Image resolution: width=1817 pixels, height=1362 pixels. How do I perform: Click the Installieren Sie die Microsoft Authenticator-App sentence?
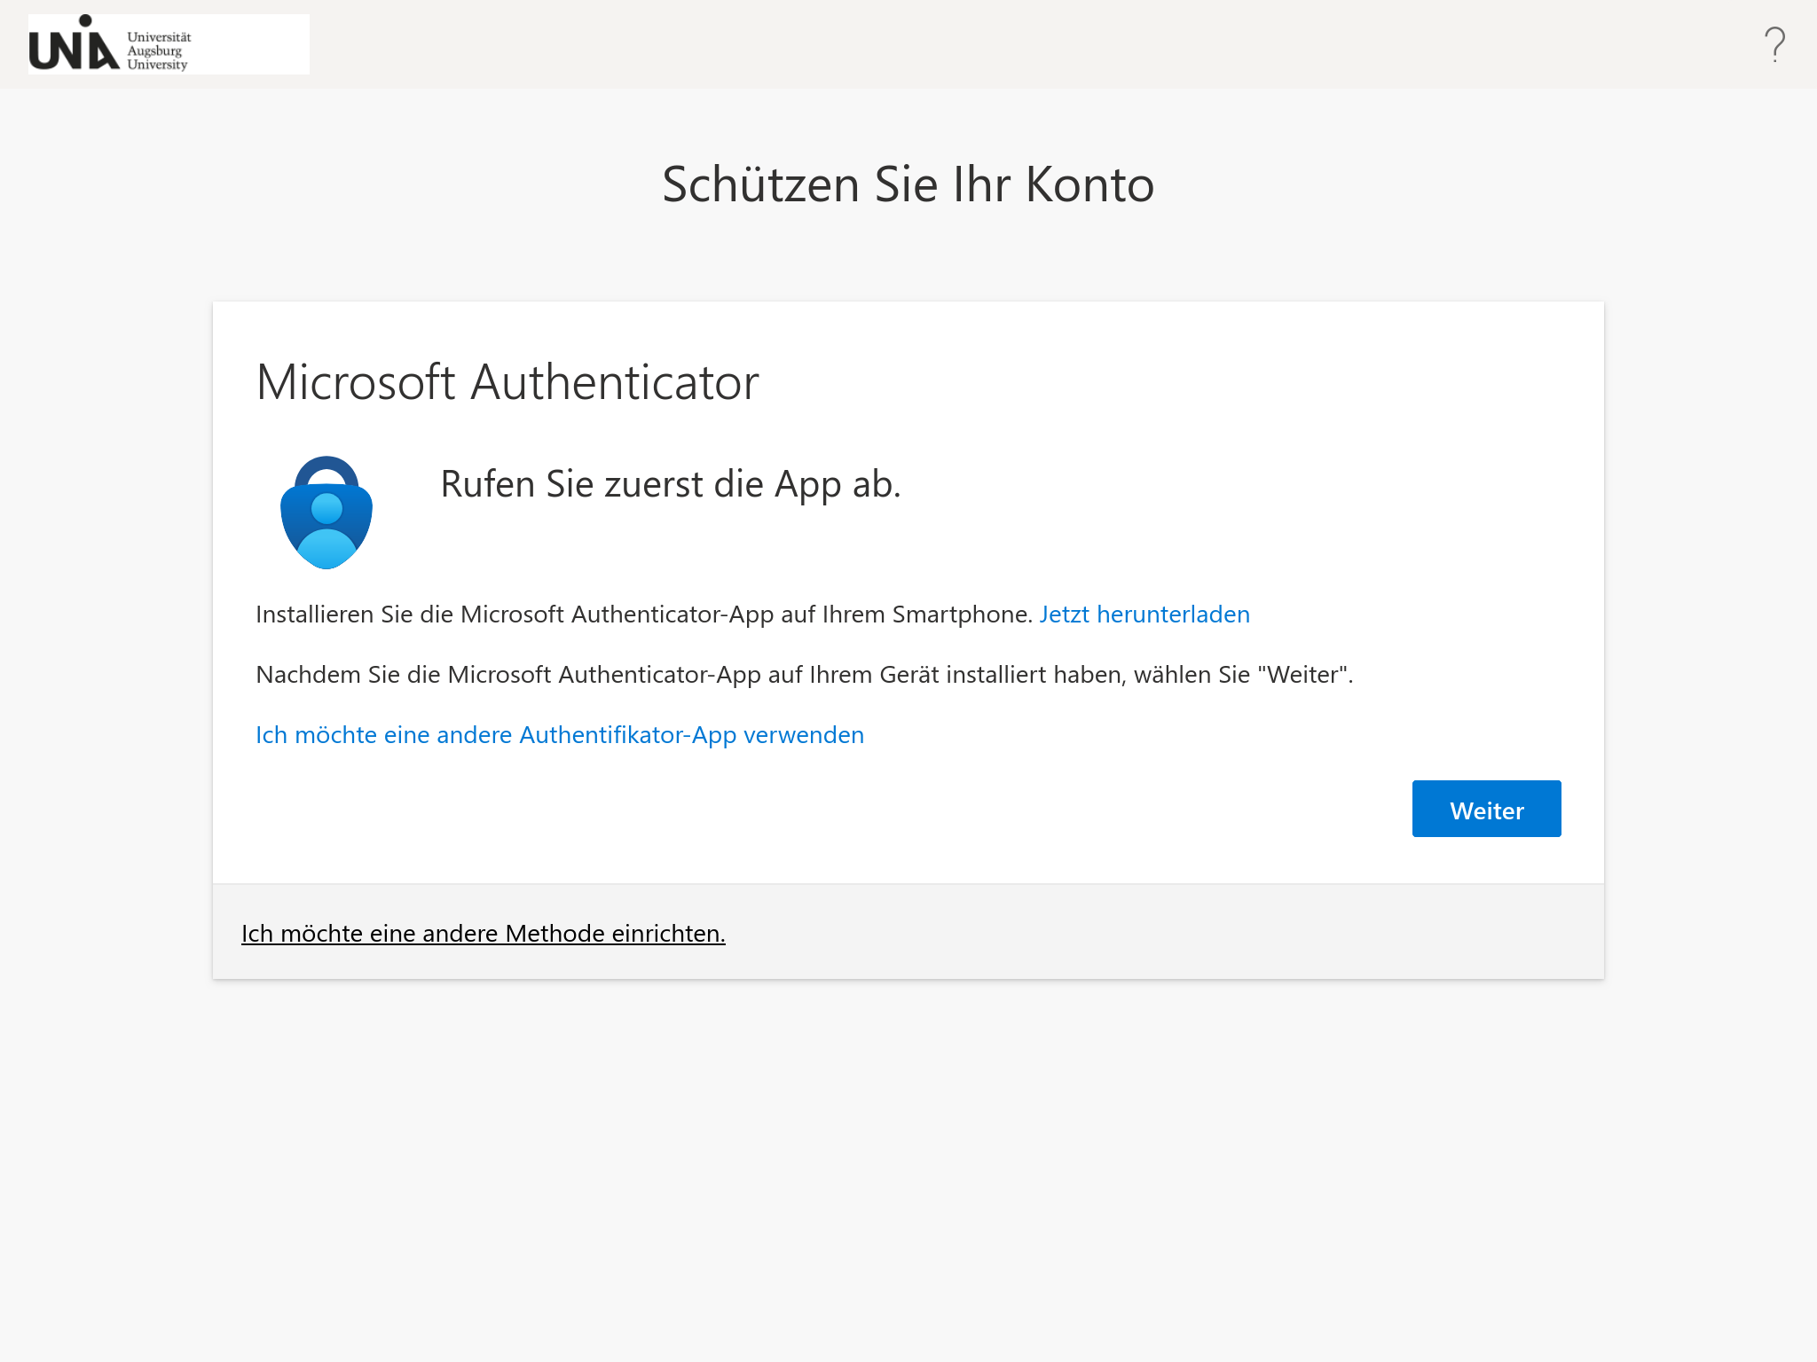coord(643,614)
